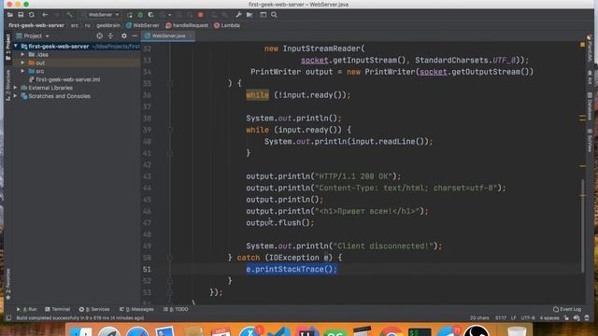Click the locate/scroll from source icon
The width and height of the screenshot is (598, 336).
tap(100, 35)
